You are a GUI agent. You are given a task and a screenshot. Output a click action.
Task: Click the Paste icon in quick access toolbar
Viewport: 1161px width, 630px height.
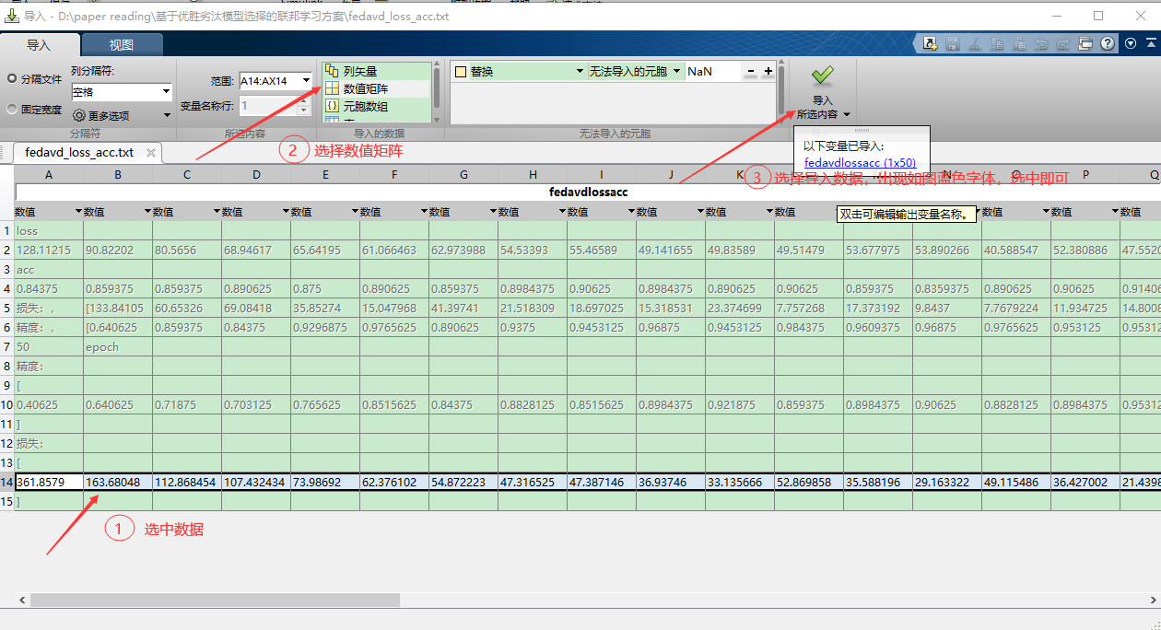pyautogui.click(x=1022, y=43)
